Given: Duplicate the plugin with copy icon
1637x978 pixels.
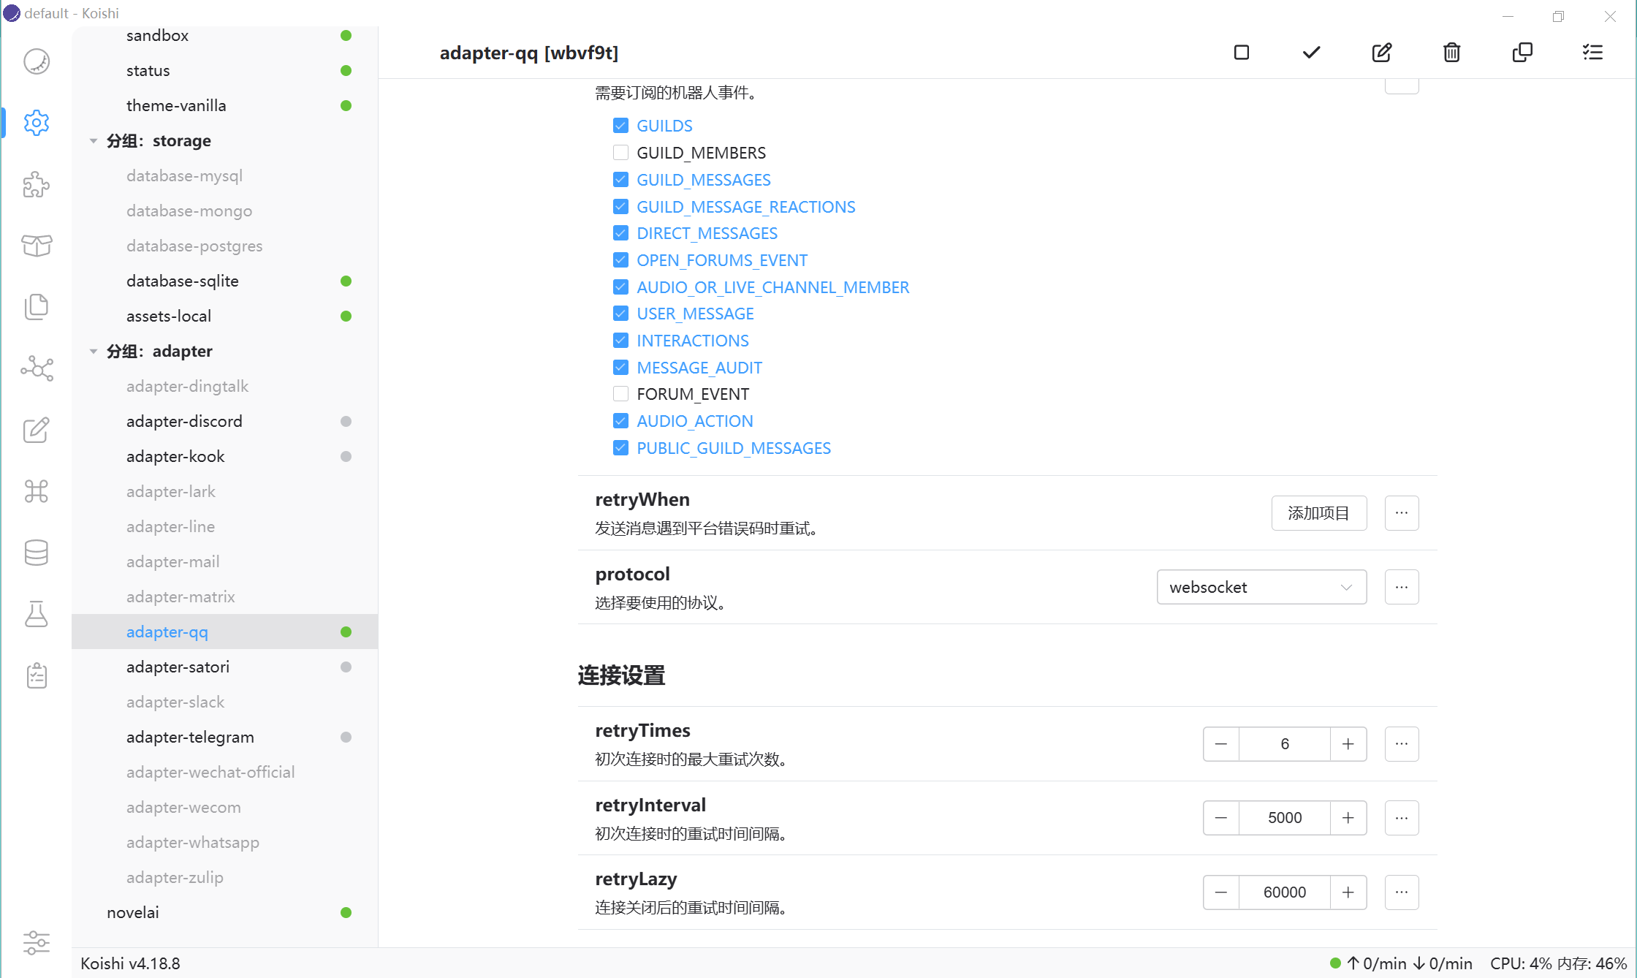Looking at the screenshot, I should pyautogui.click(x=1522, y=53).
